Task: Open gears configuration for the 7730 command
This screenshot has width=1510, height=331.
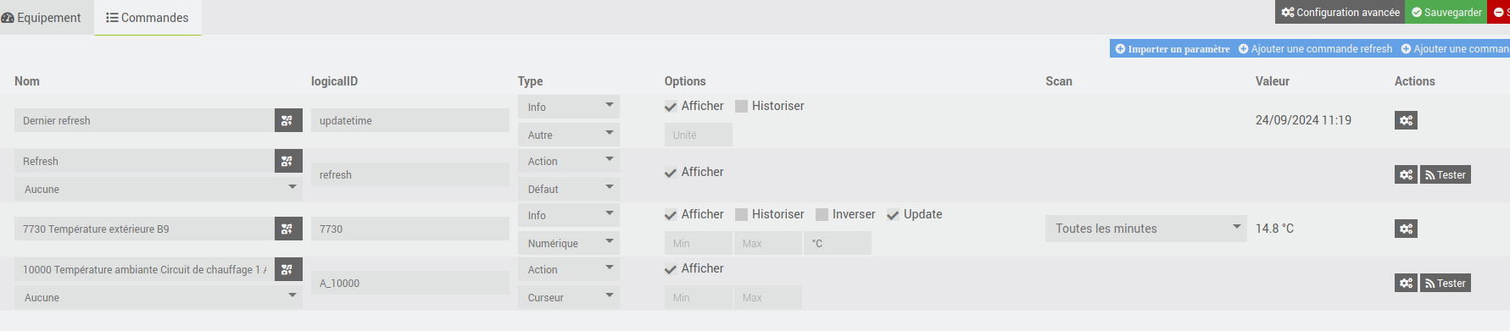Action: (x=1406, y=229)
